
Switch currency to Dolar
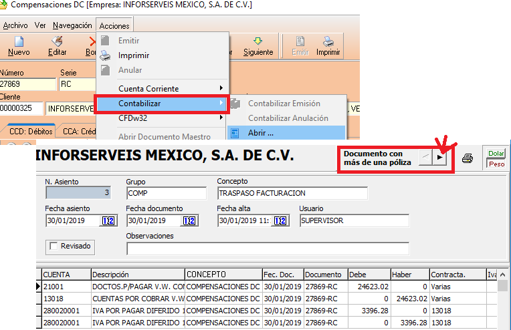tap(496, 153)
